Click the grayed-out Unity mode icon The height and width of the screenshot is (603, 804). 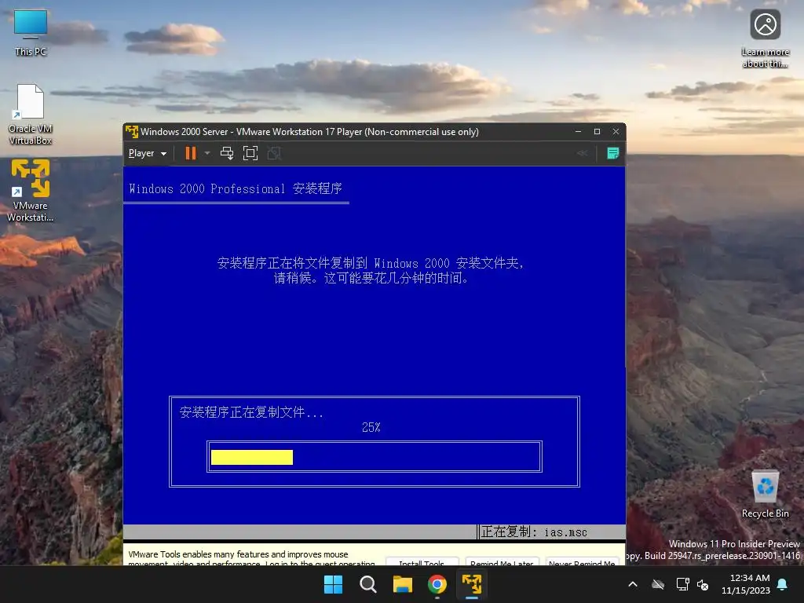[274, 153]
